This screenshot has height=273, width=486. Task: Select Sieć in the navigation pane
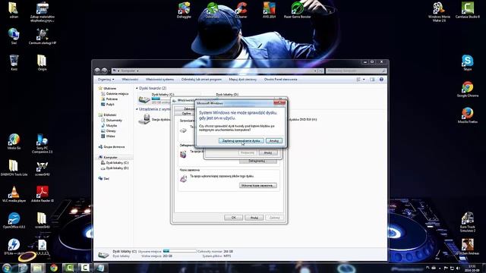tap(106, 179)
